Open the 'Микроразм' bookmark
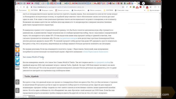 point(46,10)
